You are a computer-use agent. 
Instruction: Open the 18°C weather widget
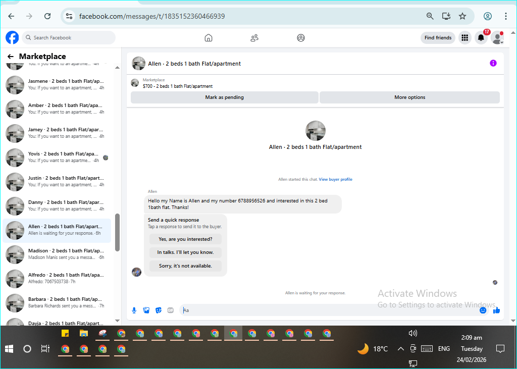pyautogui.click(x=373, y=348)
